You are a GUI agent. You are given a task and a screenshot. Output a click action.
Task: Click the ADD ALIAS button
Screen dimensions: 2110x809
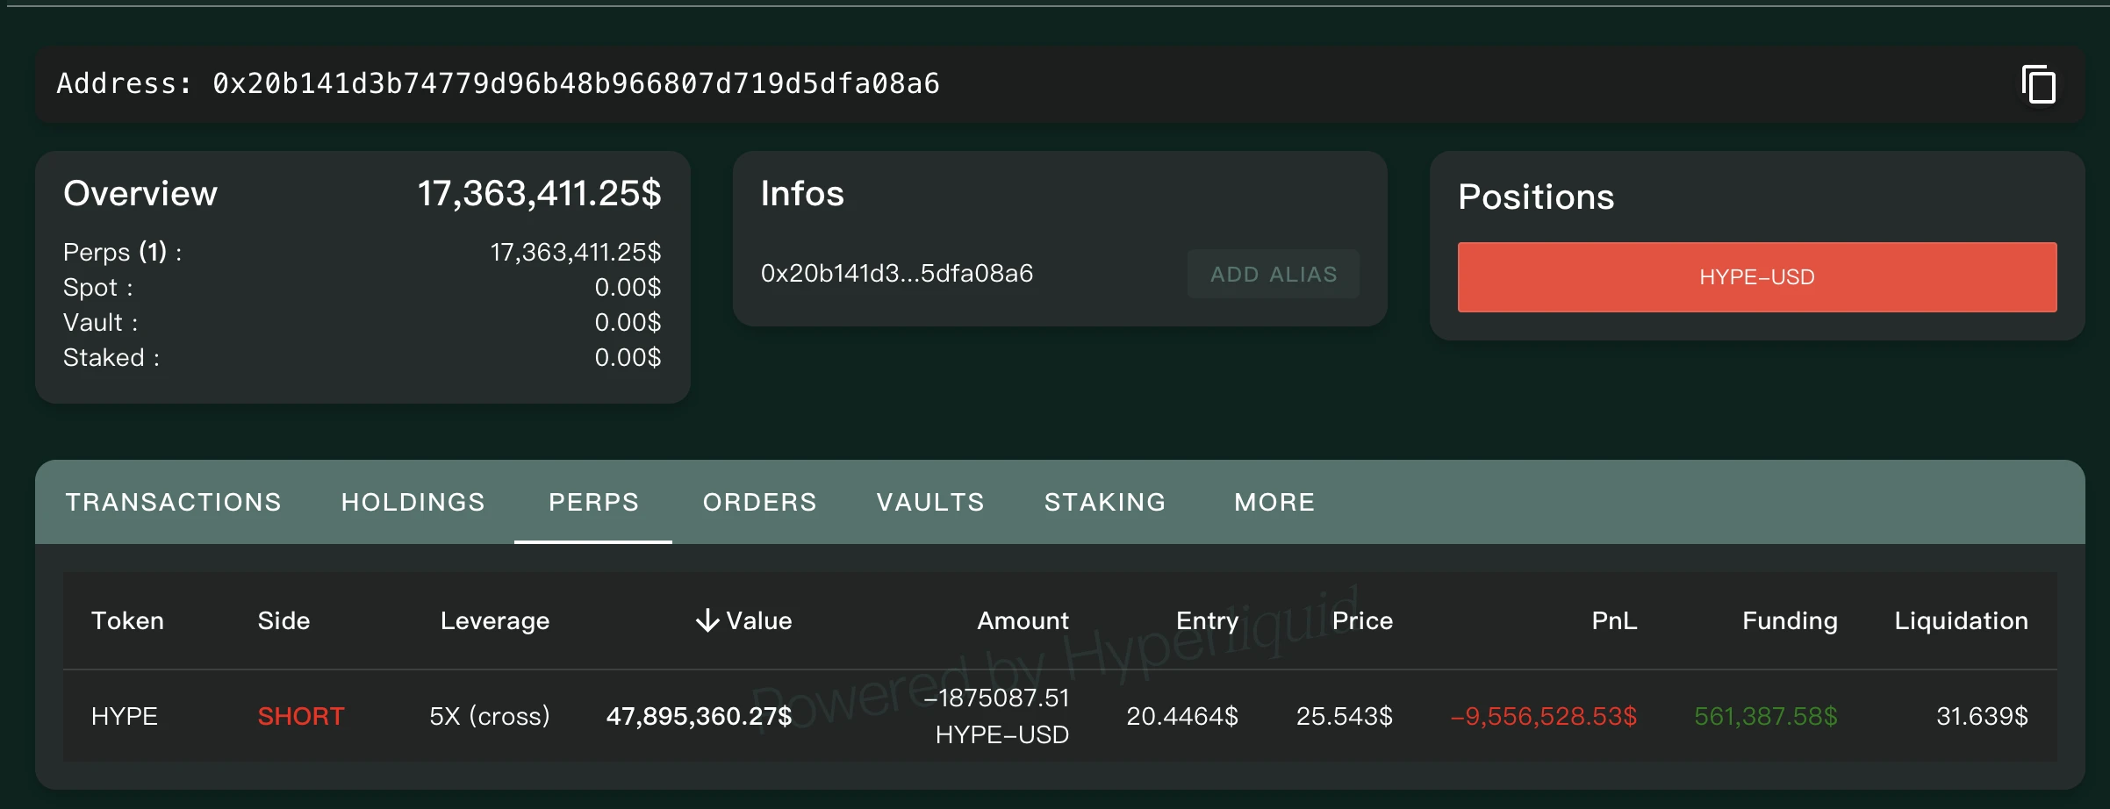point(1273,275)
